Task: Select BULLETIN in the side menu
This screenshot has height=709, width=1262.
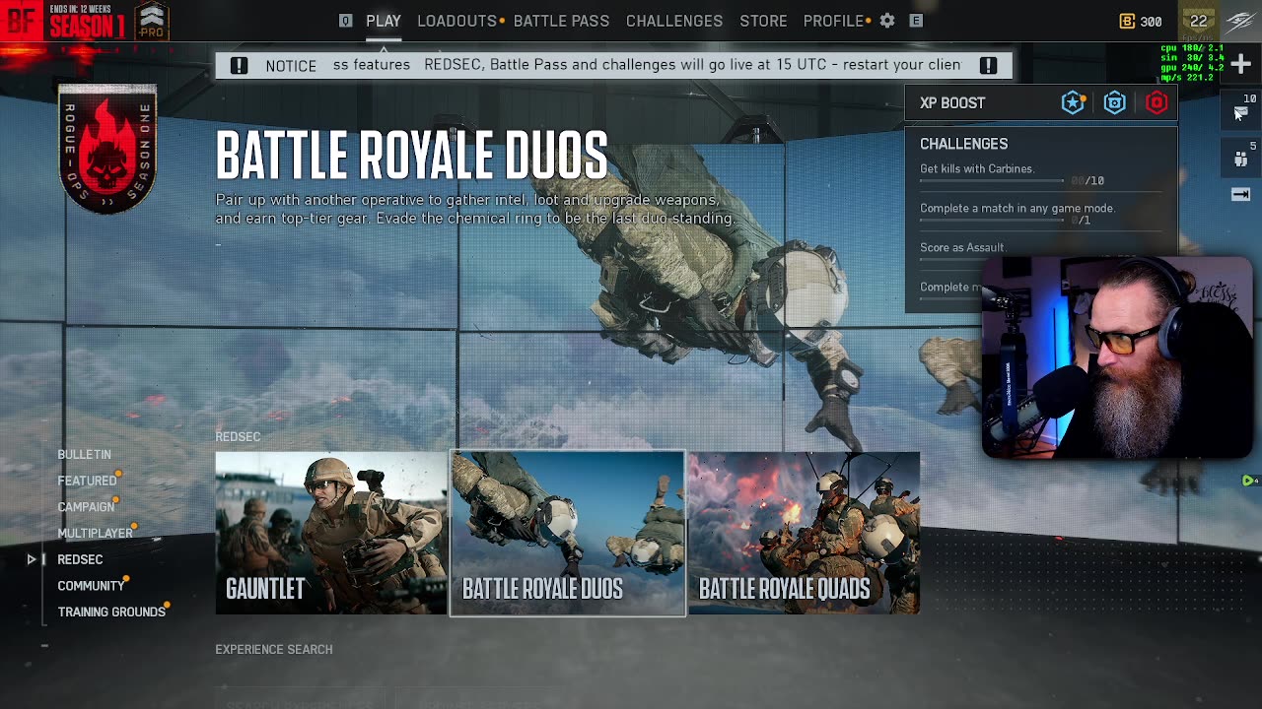Action: pos(84,454)
